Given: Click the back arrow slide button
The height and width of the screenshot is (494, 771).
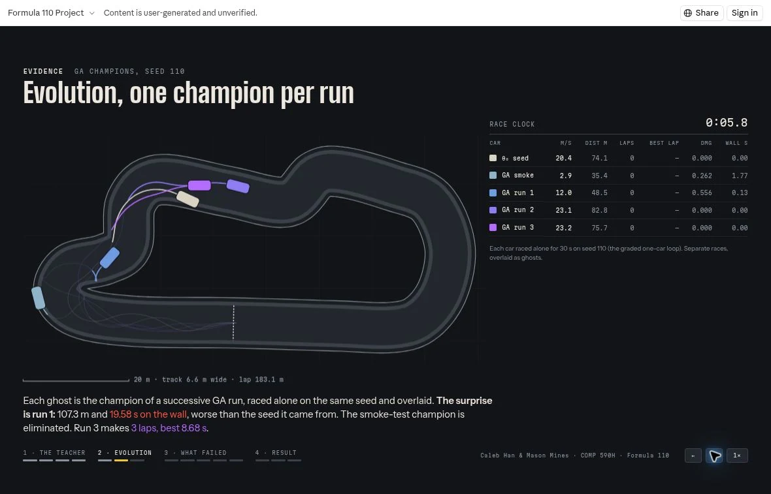Looking at the screenshot, I should pos(693,455).
